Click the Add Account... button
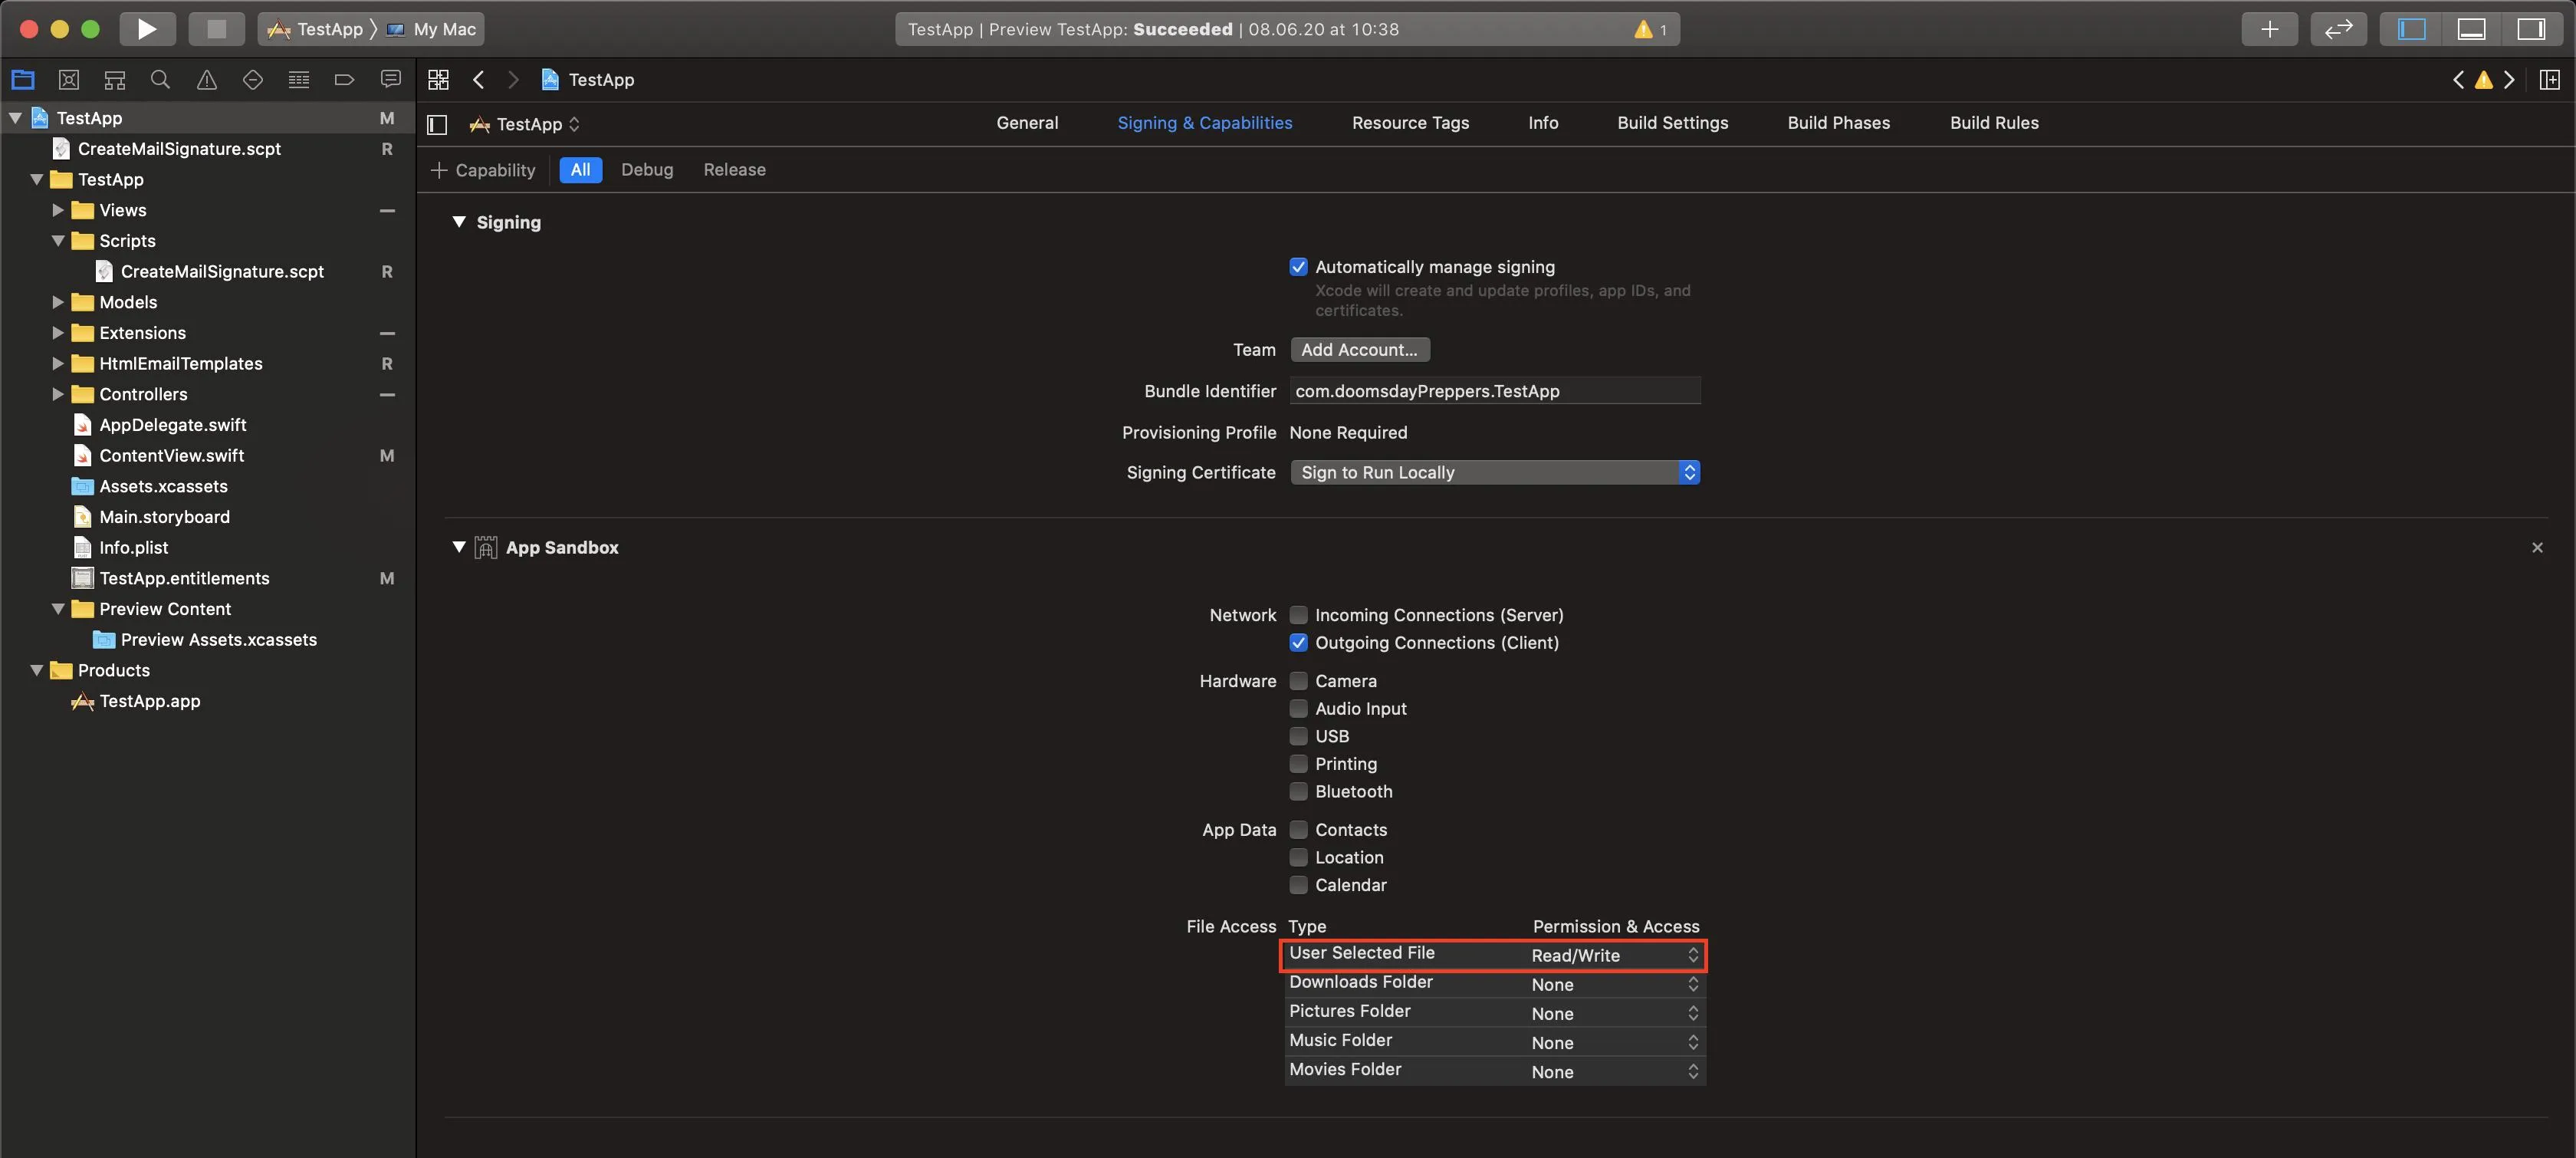This screenshot has height=1158, width=2576. tap(1359, 350)
